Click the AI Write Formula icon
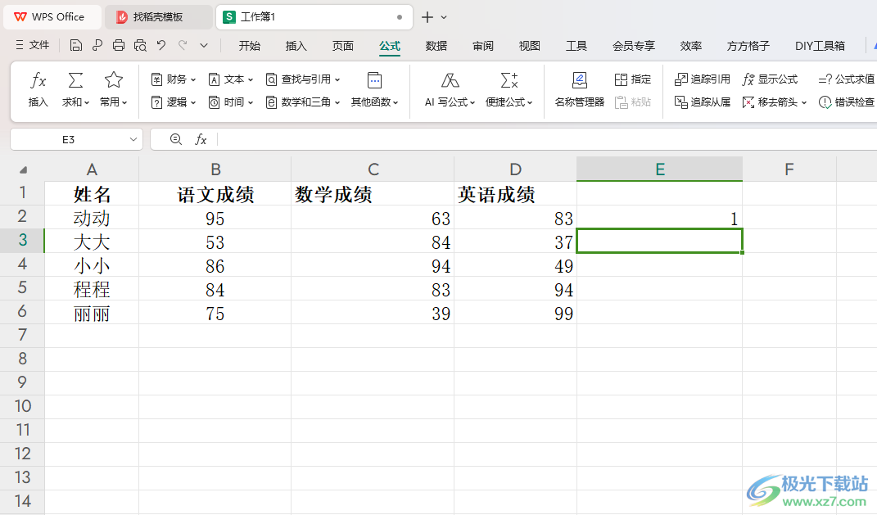Viewport: 877px width, 515px height. click(450, 80)
